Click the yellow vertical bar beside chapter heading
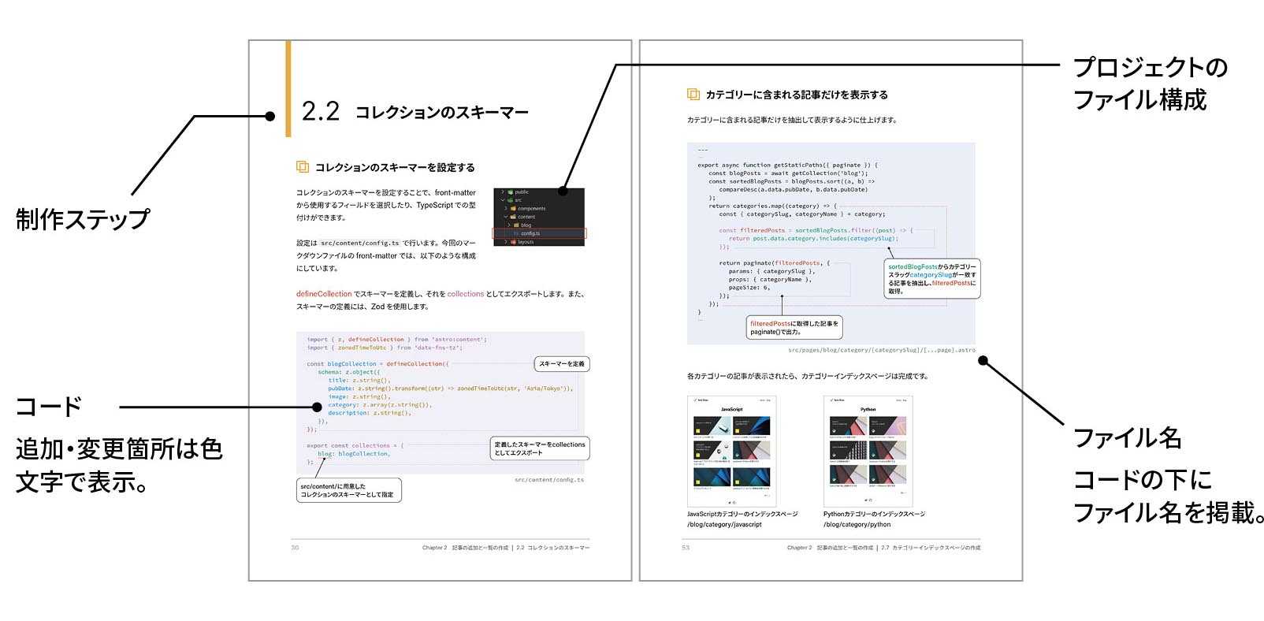1264x621 pixels. (288, 88)
